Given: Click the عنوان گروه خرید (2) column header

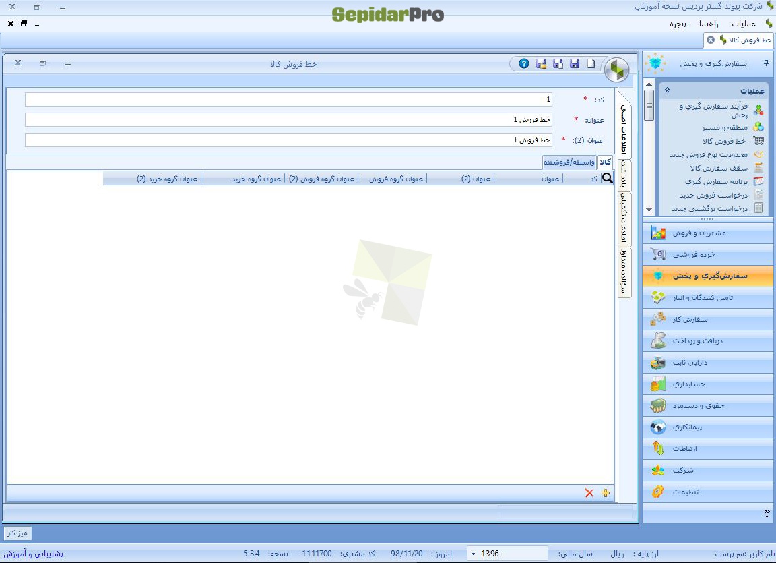Looking at the screenshot, I should (x=152, y=179).
